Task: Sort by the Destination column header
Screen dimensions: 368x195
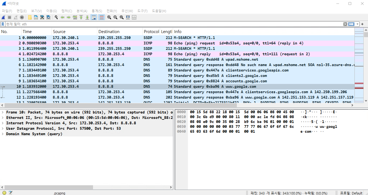Action: pos(120,32)
